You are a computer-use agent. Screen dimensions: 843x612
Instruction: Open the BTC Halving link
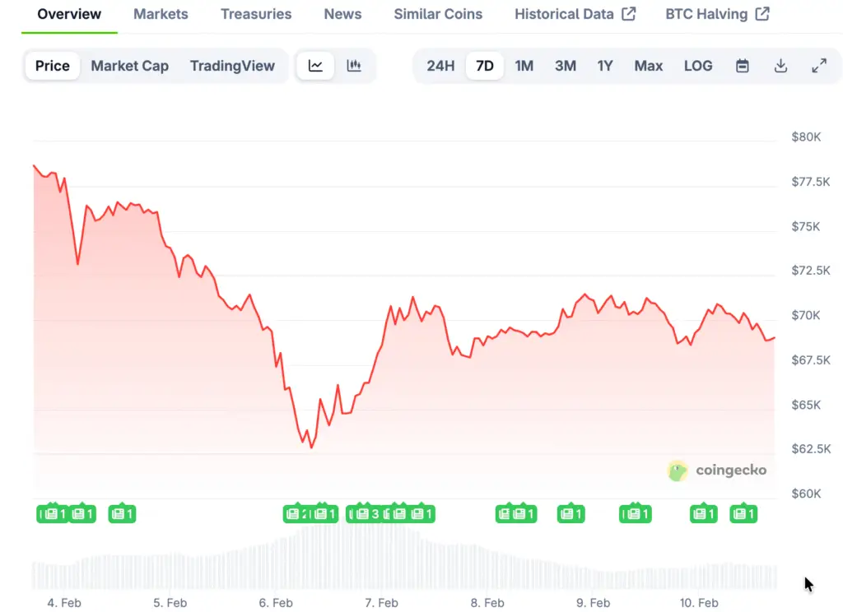(x=717, y=14)
